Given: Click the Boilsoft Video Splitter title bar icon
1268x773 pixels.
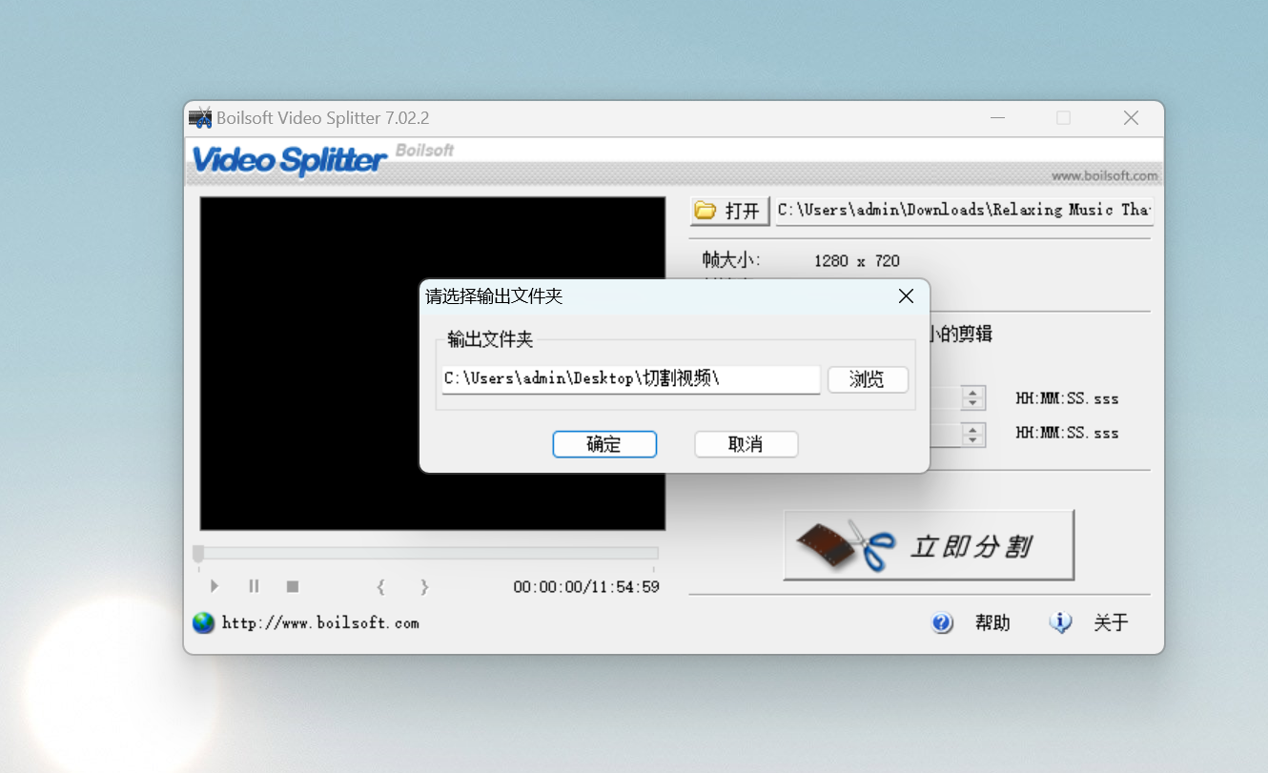Looking at the screenshot, I should (200, 118).
